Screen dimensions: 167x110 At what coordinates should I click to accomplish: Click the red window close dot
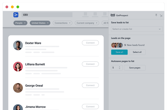pyautogui.click(x=7, y=7)
